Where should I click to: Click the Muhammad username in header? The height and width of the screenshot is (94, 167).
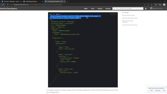point(158,9)
